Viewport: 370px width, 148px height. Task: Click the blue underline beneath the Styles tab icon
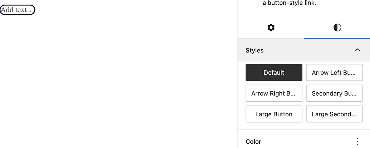click(x=337, y=39)
